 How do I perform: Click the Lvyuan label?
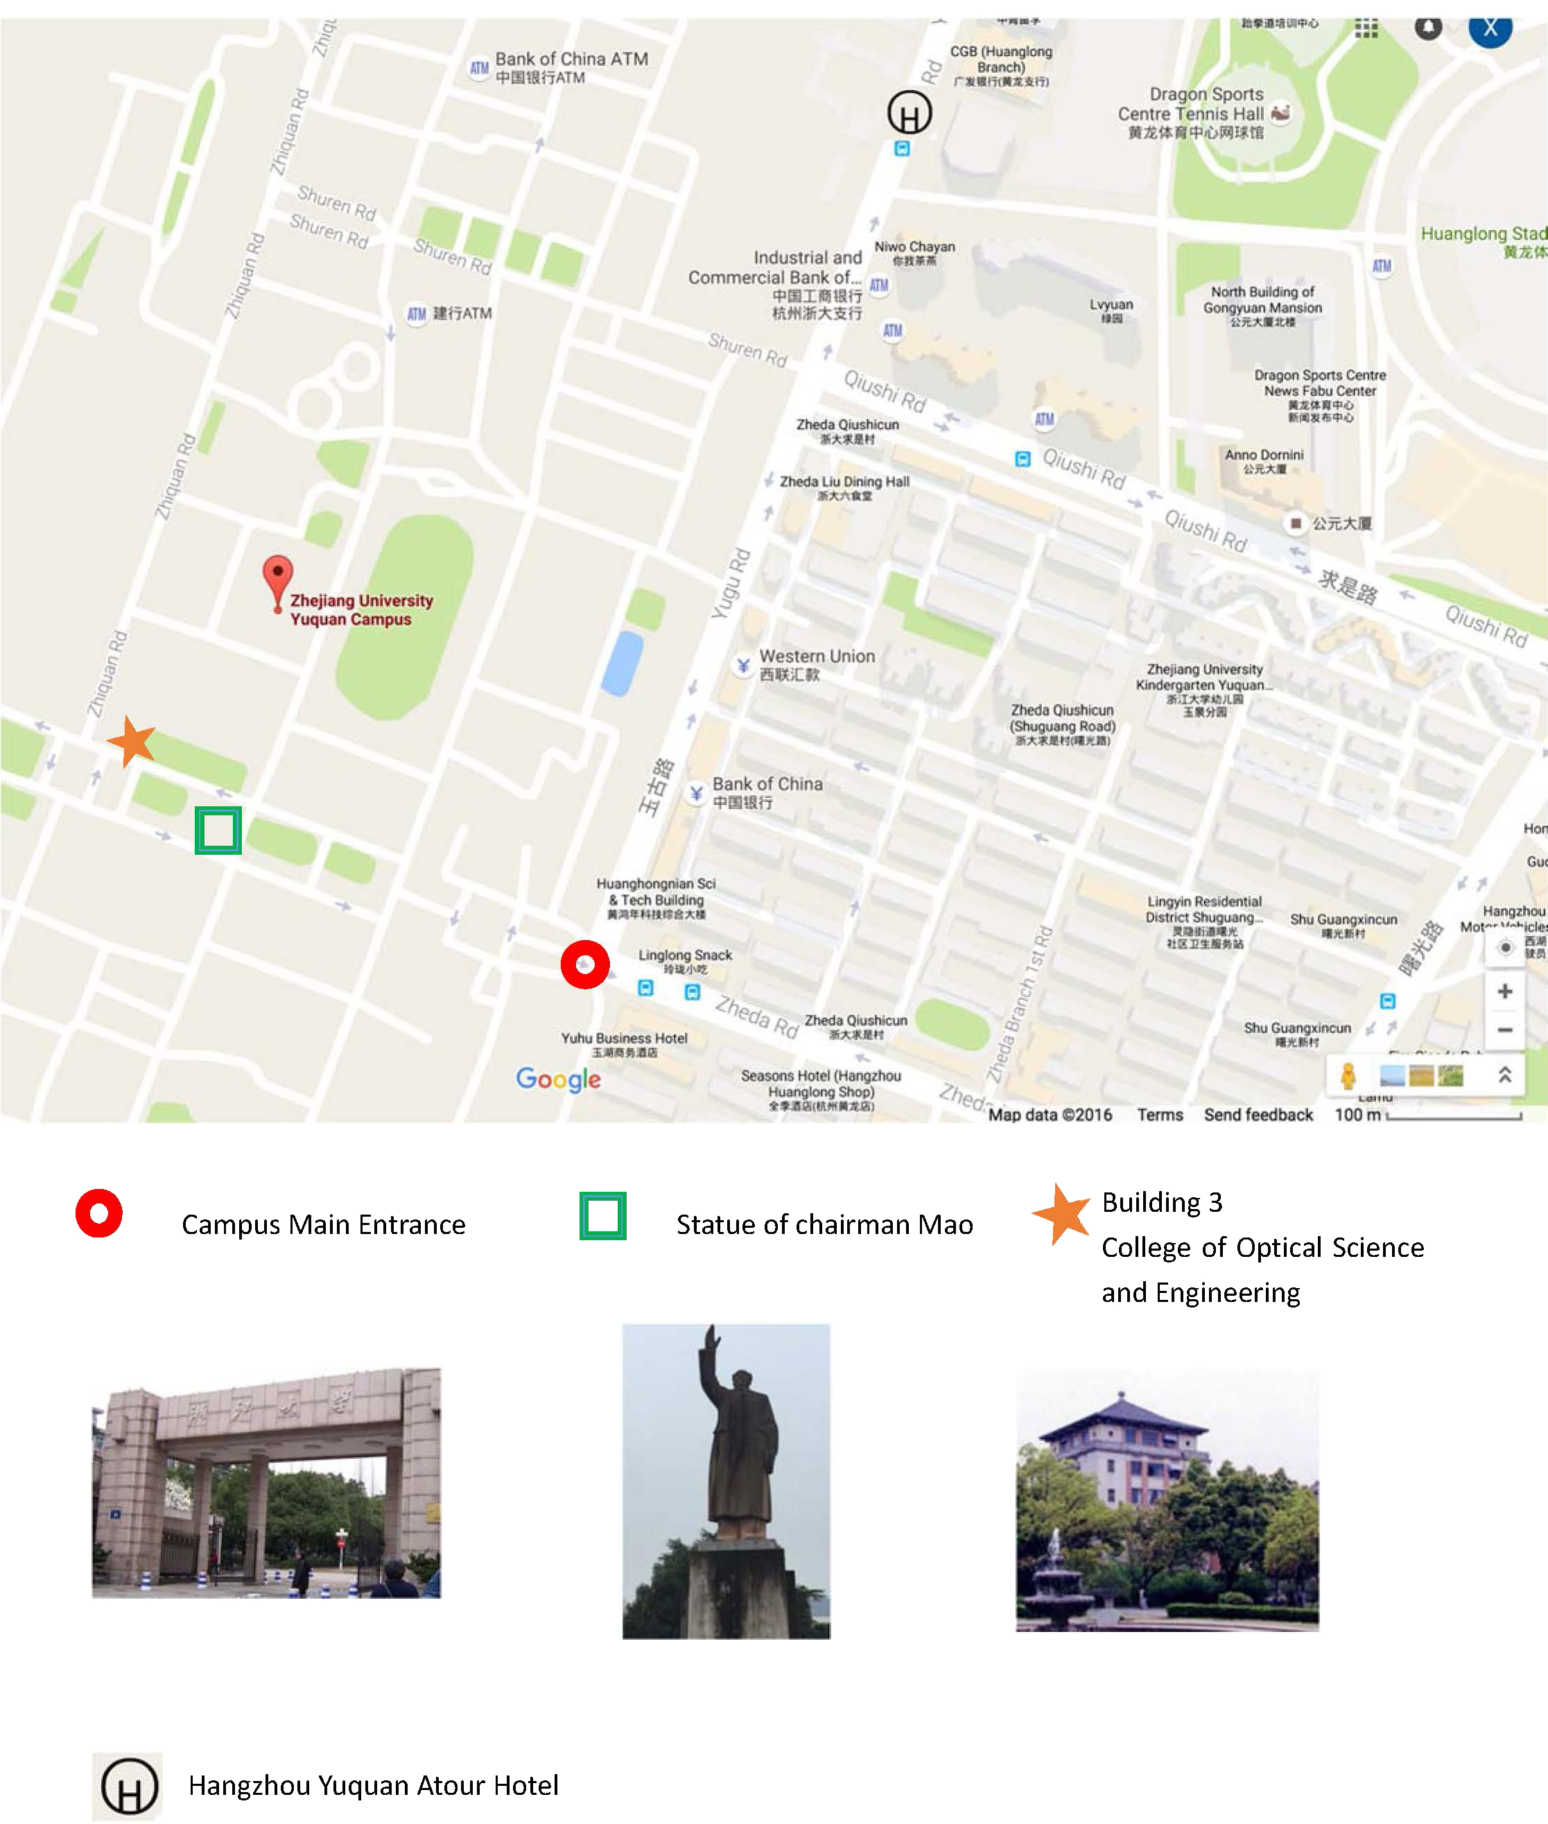1112,311
